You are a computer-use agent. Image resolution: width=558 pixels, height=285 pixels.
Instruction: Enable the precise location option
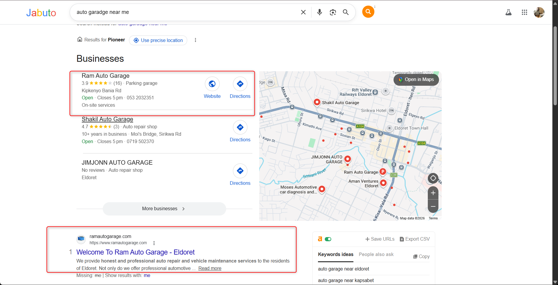pyautogui.click(x=158, y=40)
